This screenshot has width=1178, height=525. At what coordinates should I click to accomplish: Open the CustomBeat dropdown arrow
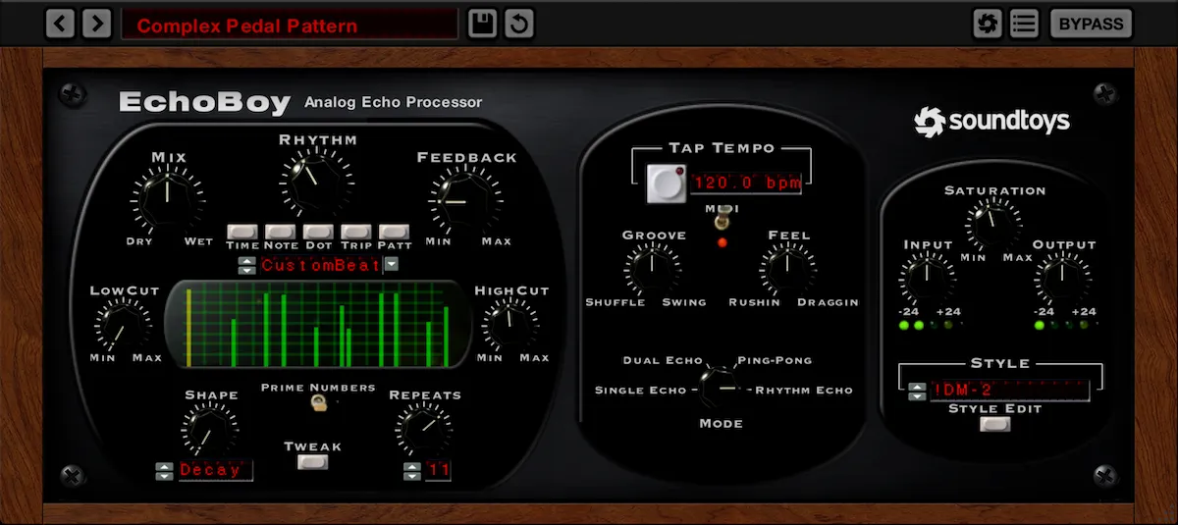tap(392, 265)
